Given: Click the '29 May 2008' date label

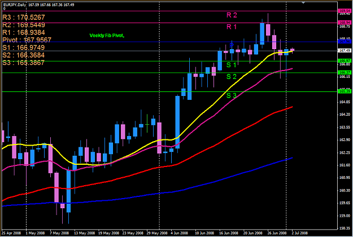Looking at the screenshot, I should (157, 233).
